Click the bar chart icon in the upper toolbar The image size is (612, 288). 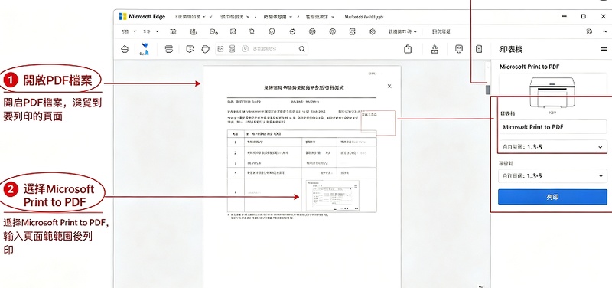click(193, 31)
